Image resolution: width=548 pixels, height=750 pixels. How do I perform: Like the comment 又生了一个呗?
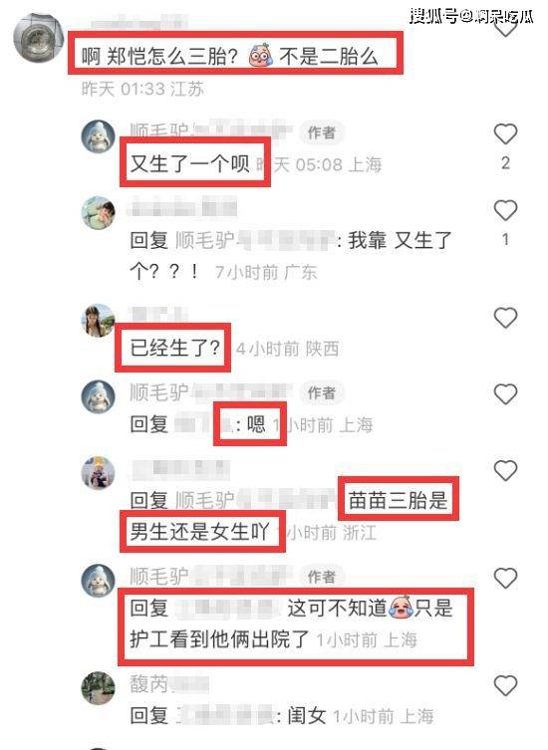505,133
